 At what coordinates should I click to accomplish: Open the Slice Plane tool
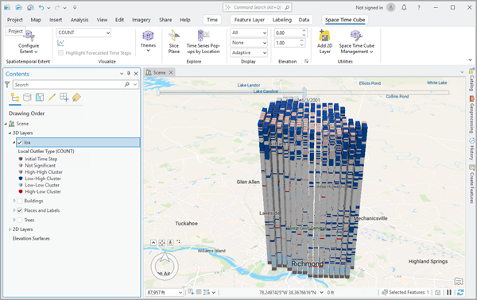(173, 42)
